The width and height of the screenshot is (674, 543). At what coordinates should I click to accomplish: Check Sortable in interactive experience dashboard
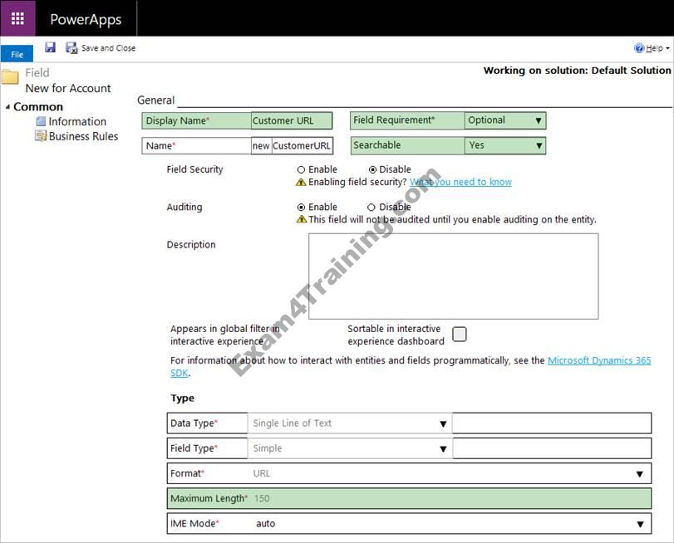point(460,334)
